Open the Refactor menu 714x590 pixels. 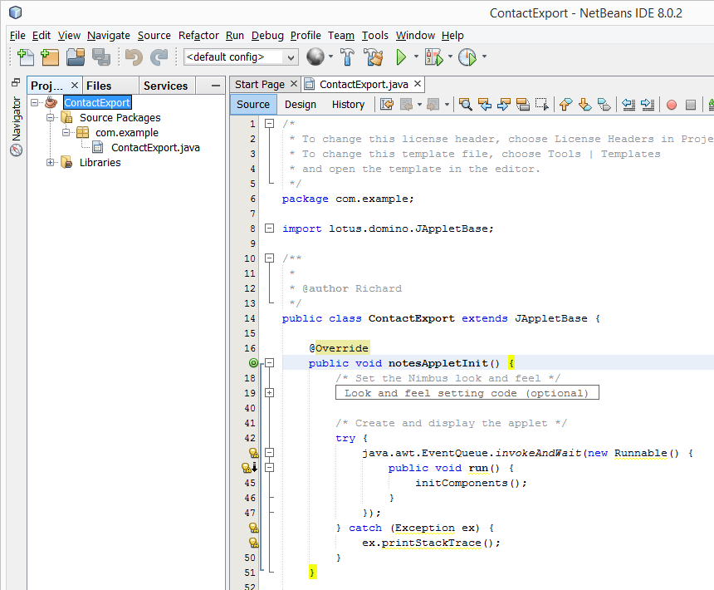(198, 35)
